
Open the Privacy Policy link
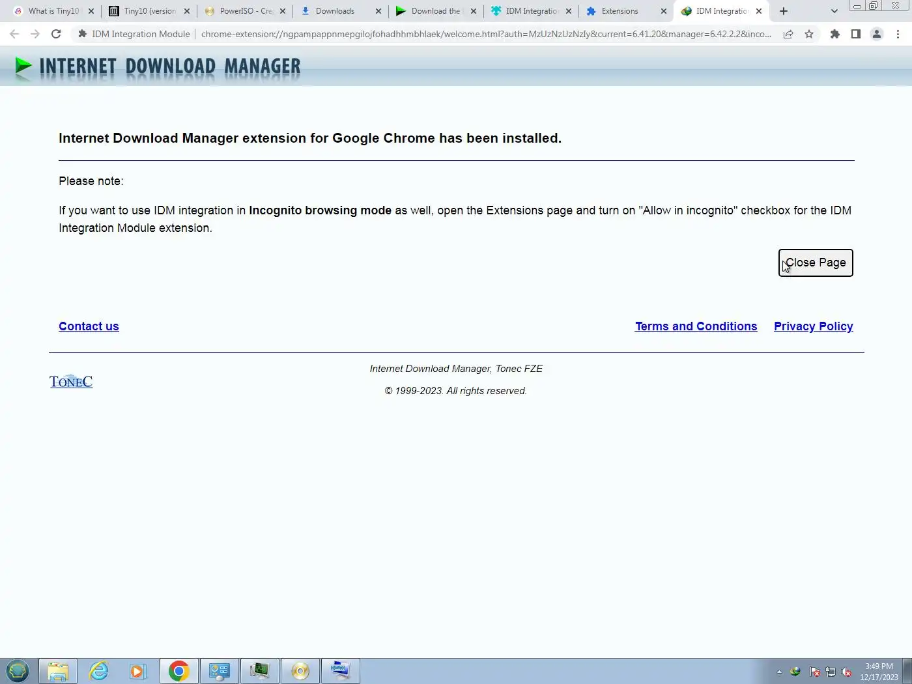click(814, 326)
